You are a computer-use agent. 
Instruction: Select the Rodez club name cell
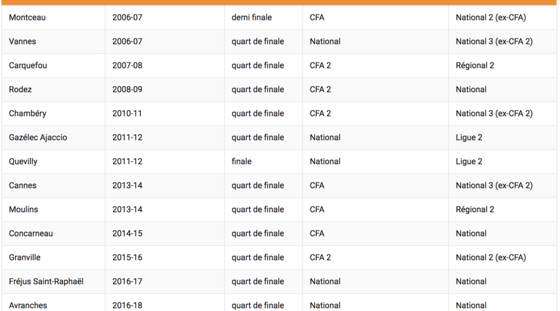[x=21, y=90]
